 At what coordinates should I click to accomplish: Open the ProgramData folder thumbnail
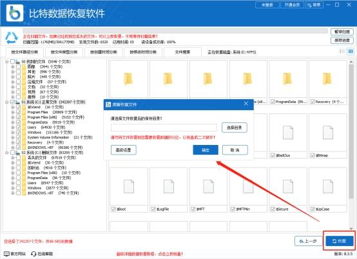(287, 79)
